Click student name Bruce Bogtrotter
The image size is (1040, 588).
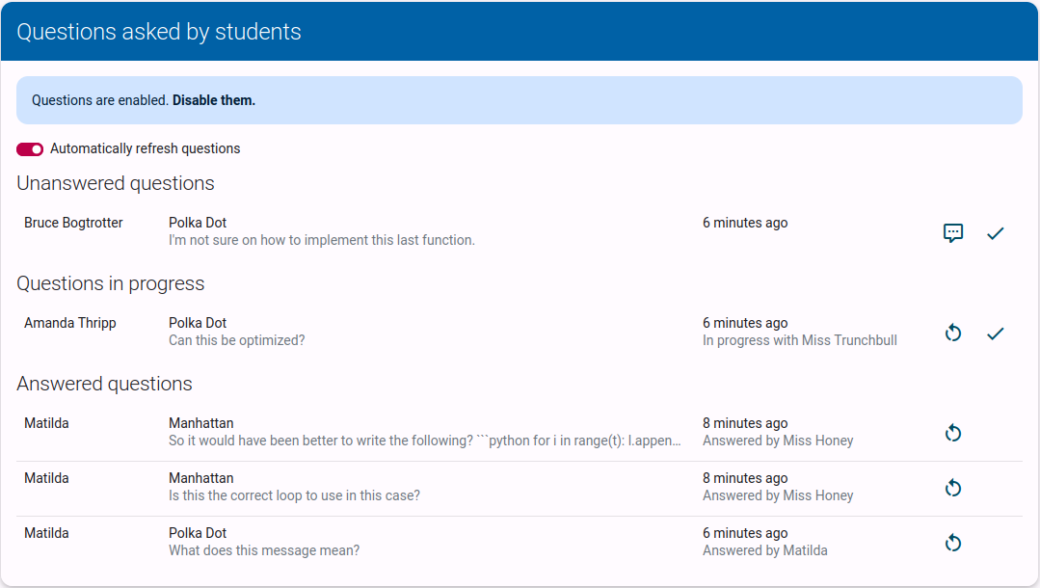(73, 223)
